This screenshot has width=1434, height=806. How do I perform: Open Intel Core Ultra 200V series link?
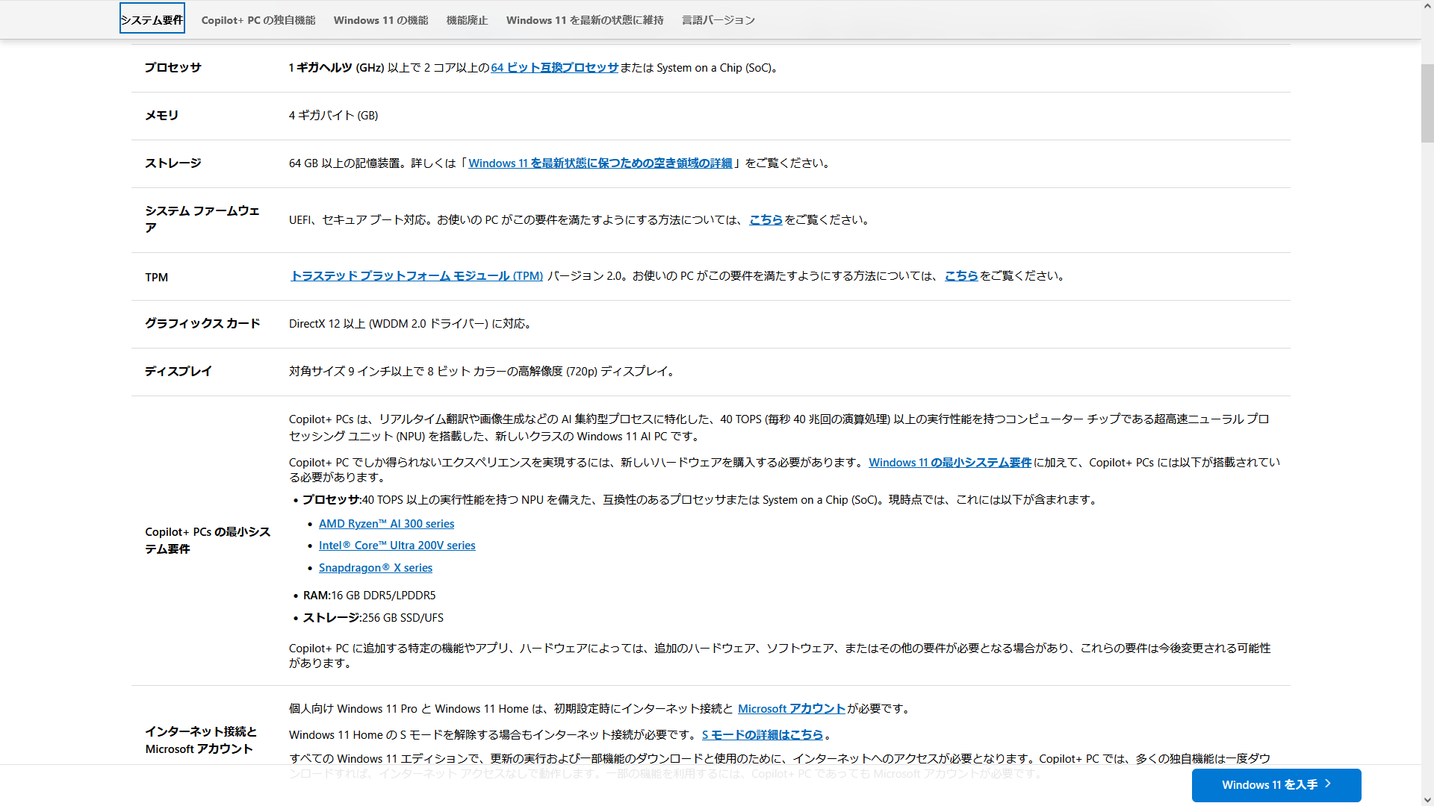coord(397,546)
